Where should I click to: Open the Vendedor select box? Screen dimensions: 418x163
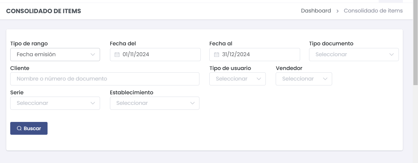coord(304,79)
